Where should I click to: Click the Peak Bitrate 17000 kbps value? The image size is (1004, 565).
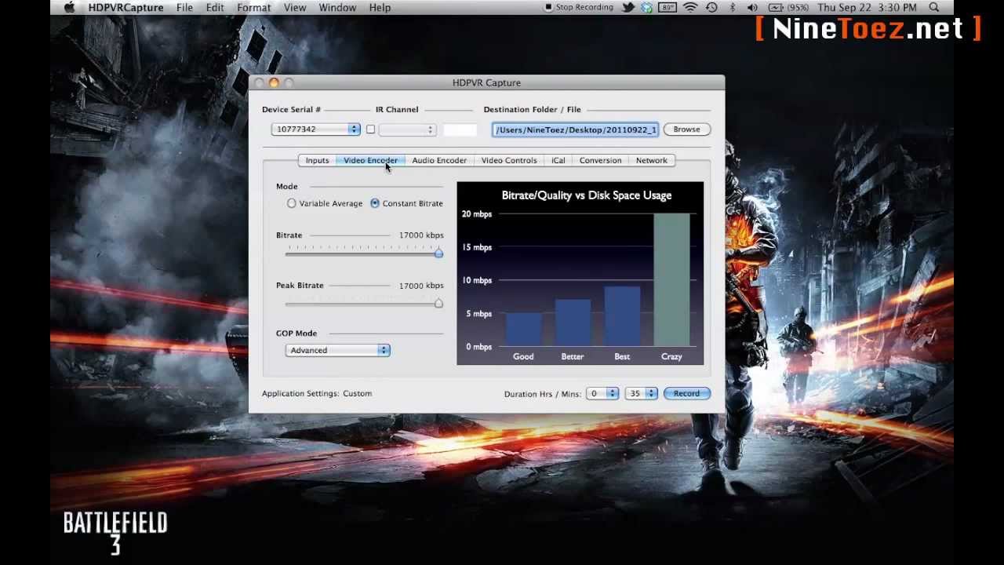click(x=421, y=286)
